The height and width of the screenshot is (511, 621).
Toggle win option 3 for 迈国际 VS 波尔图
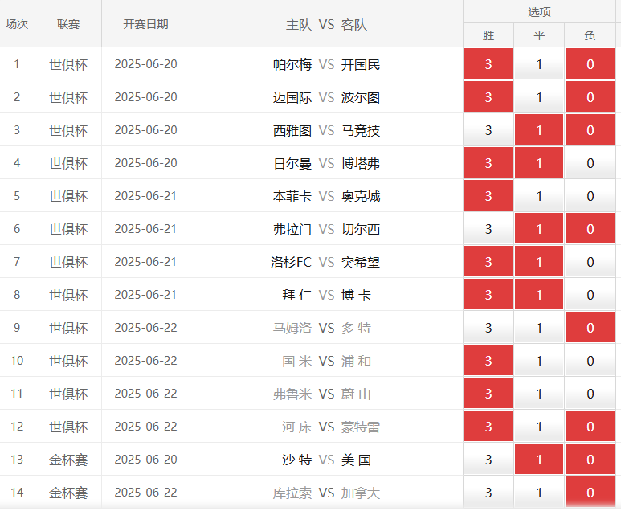[488, 96]
